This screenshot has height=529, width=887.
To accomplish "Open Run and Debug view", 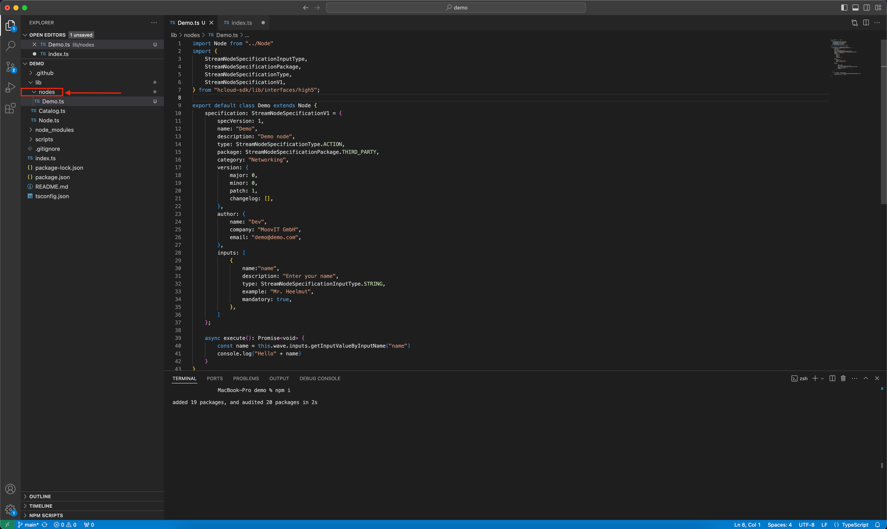I will coord(10,88).
